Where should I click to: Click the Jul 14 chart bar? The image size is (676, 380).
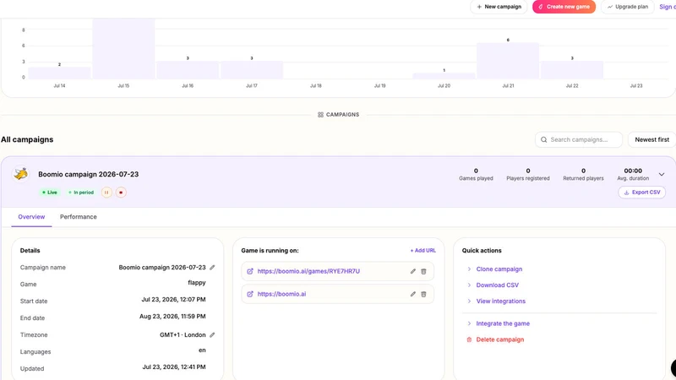tap(59, 73)
